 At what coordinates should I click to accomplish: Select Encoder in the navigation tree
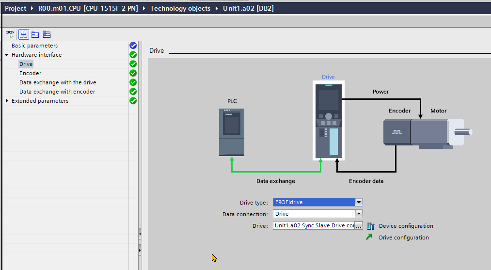click(31, 73)
